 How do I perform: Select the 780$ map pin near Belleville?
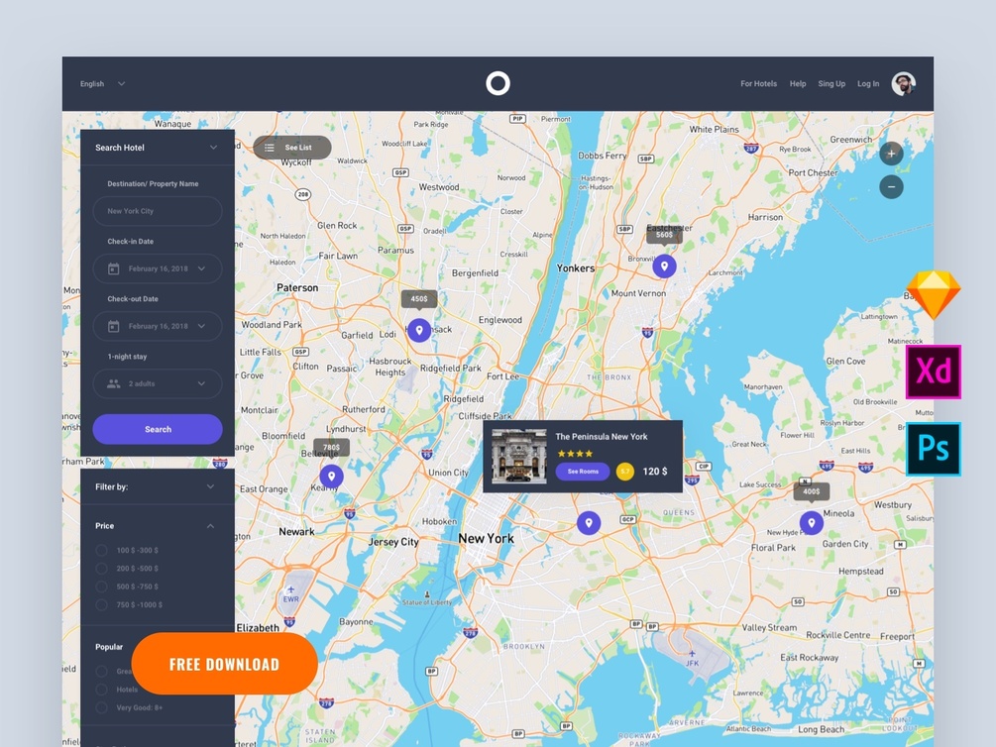click(x=332, y=476)
